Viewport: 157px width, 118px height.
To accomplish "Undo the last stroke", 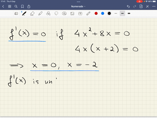I will (128, 7).
